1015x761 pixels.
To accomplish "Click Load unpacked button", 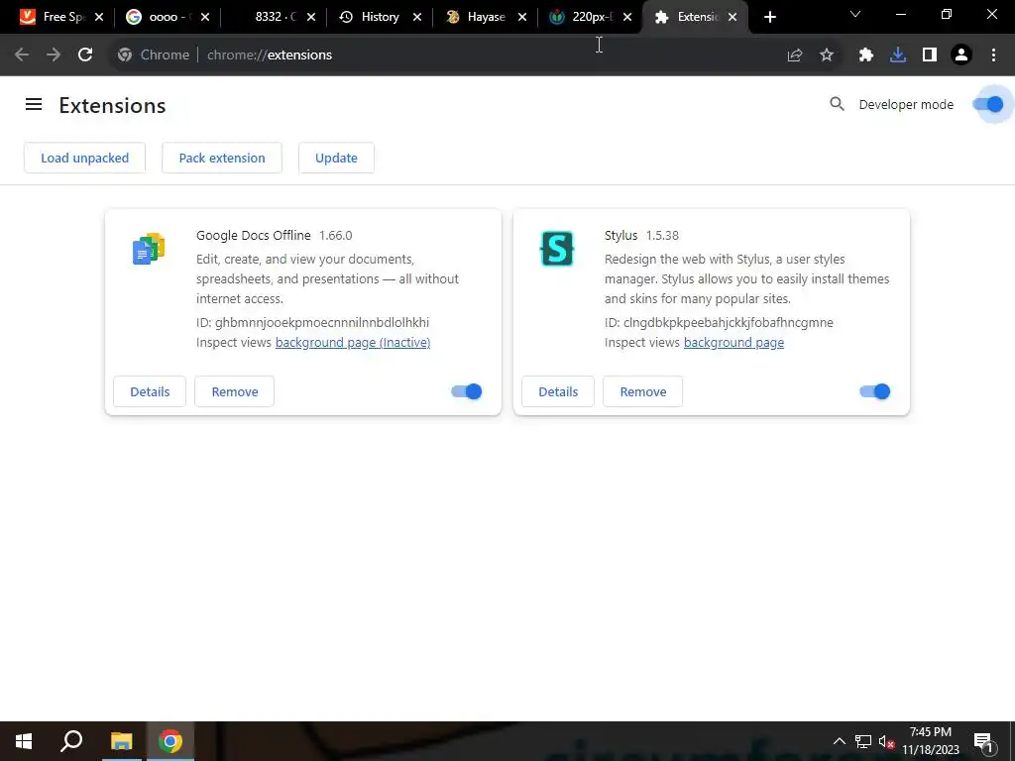I will pyautogui.click(x=85, y=158).
